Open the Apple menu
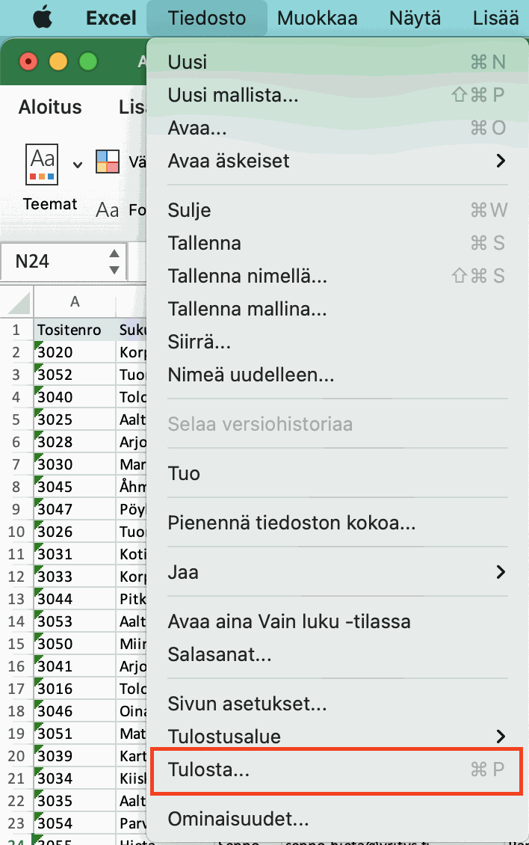 pyautogui.click(x=43, y=18)
